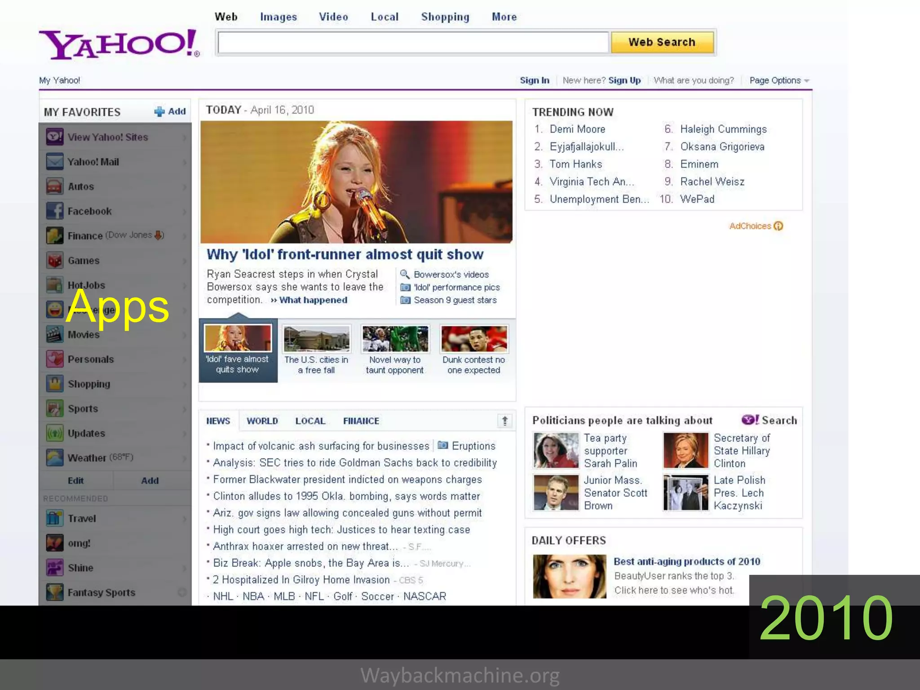Open the 'What happened' link
The image size is (920, 690).
pyautogui.click(x=313, y=300)
